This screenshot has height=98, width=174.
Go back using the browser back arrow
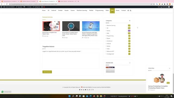tap(2, 4)
